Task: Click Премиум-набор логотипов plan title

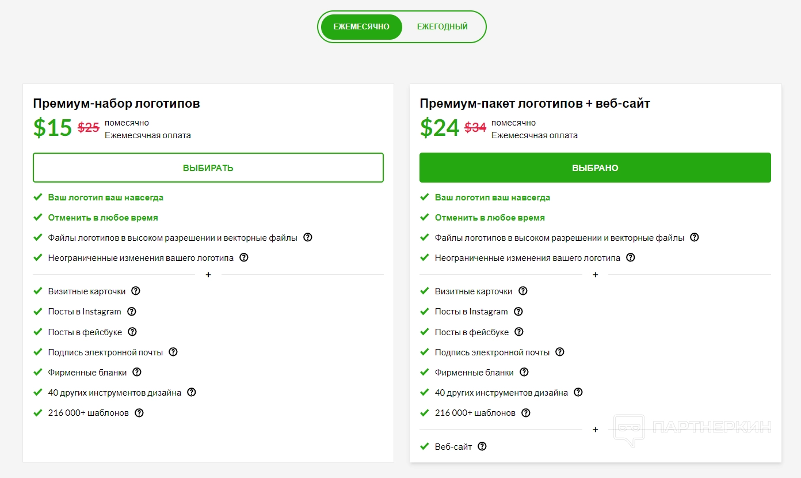Action: click(116, 104)
